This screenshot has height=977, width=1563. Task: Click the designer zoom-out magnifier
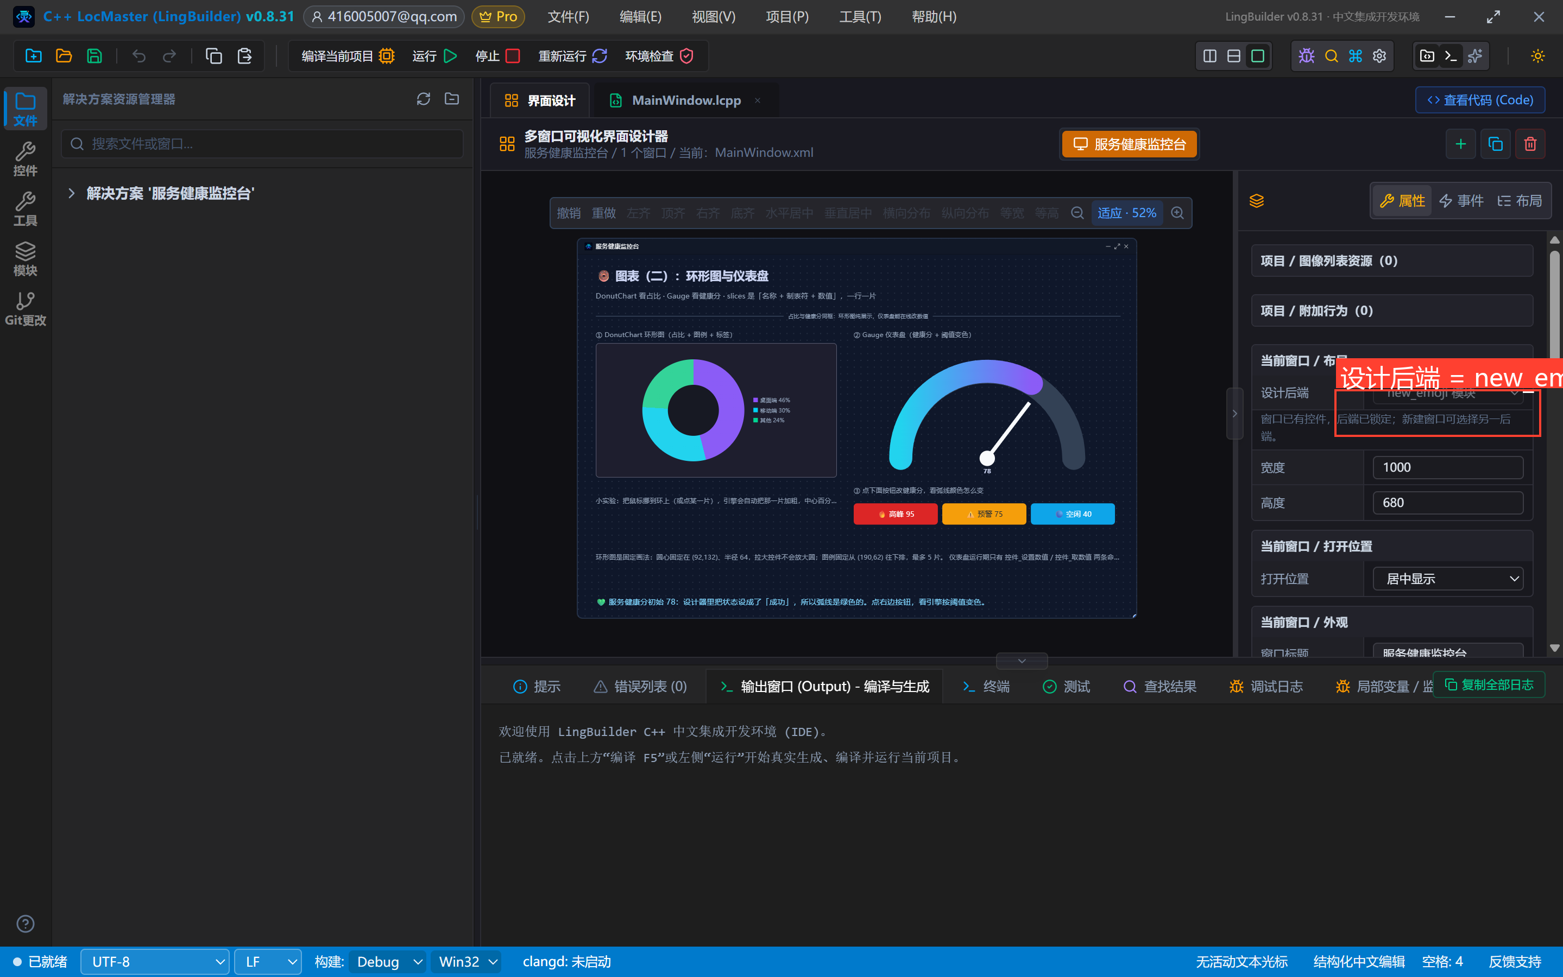[x=1077, y=213]
